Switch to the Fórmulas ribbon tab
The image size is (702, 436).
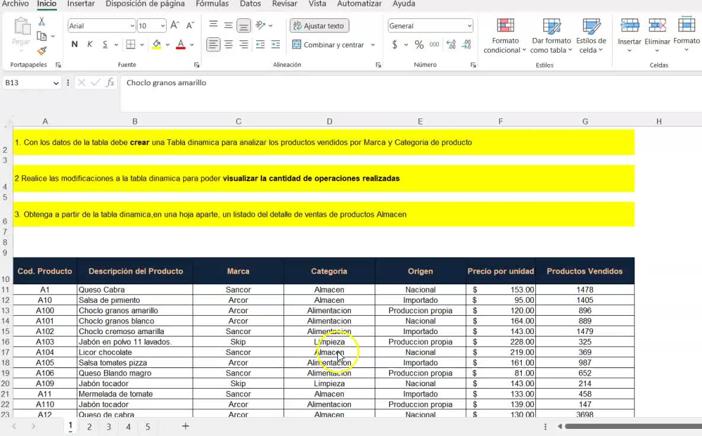pos(212,5)
